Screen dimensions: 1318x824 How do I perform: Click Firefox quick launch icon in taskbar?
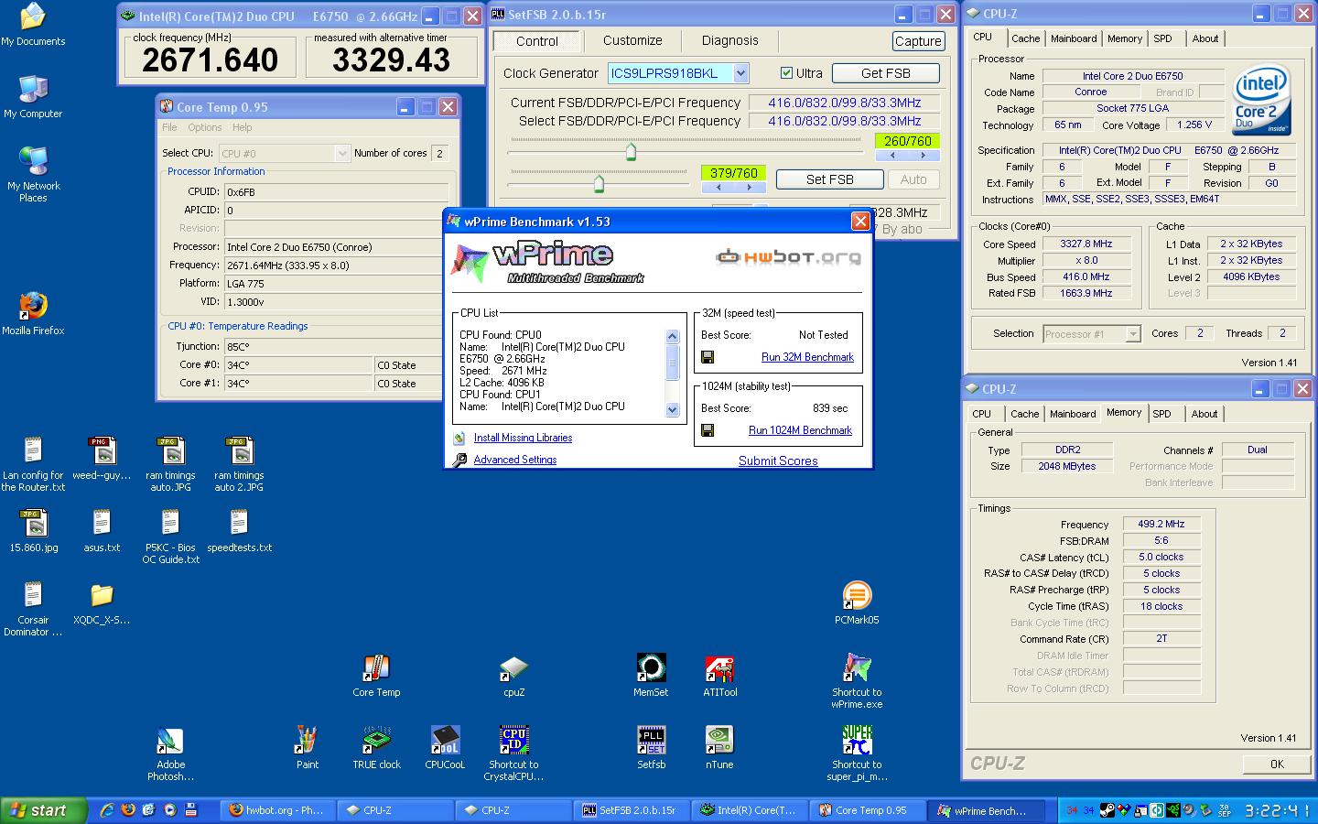[x=128, y=809]
